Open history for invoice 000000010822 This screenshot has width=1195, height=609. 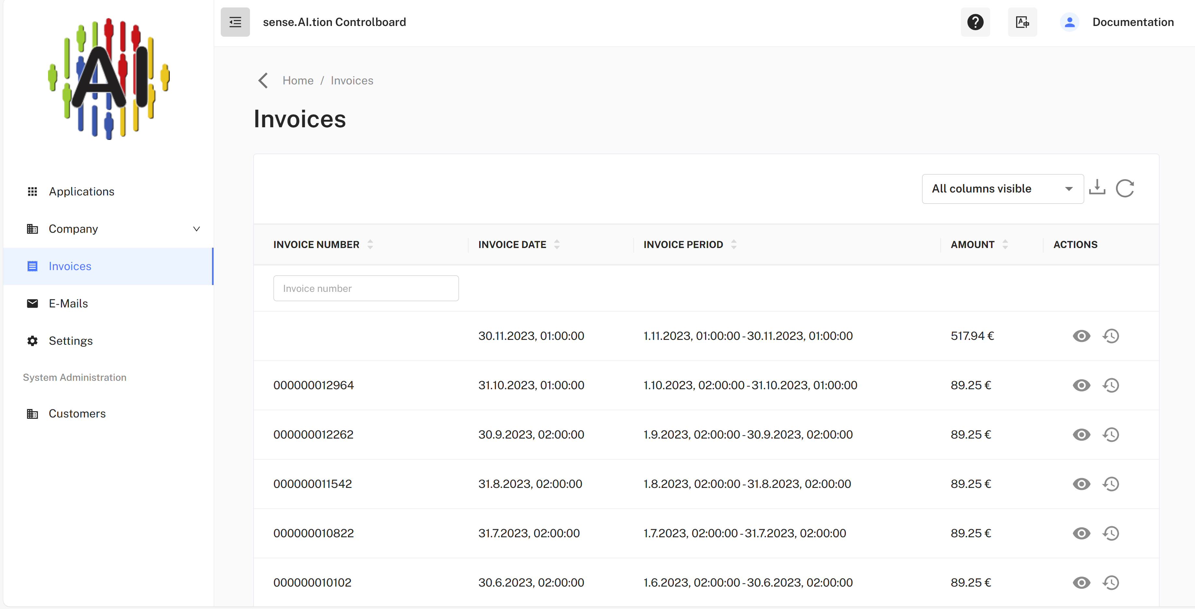coord(1111,533)
